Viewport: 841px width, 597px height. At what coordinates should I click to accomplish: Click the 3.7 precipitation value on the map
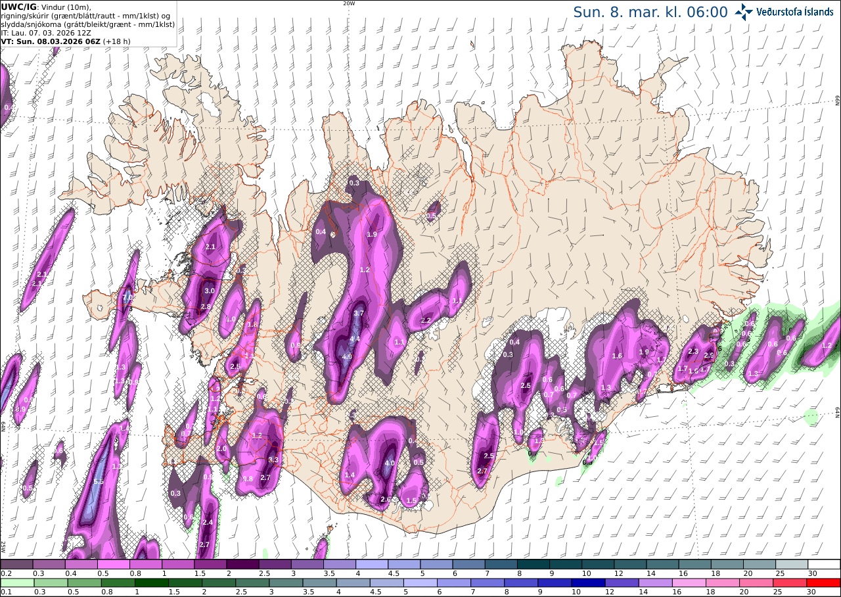(358, 314)
